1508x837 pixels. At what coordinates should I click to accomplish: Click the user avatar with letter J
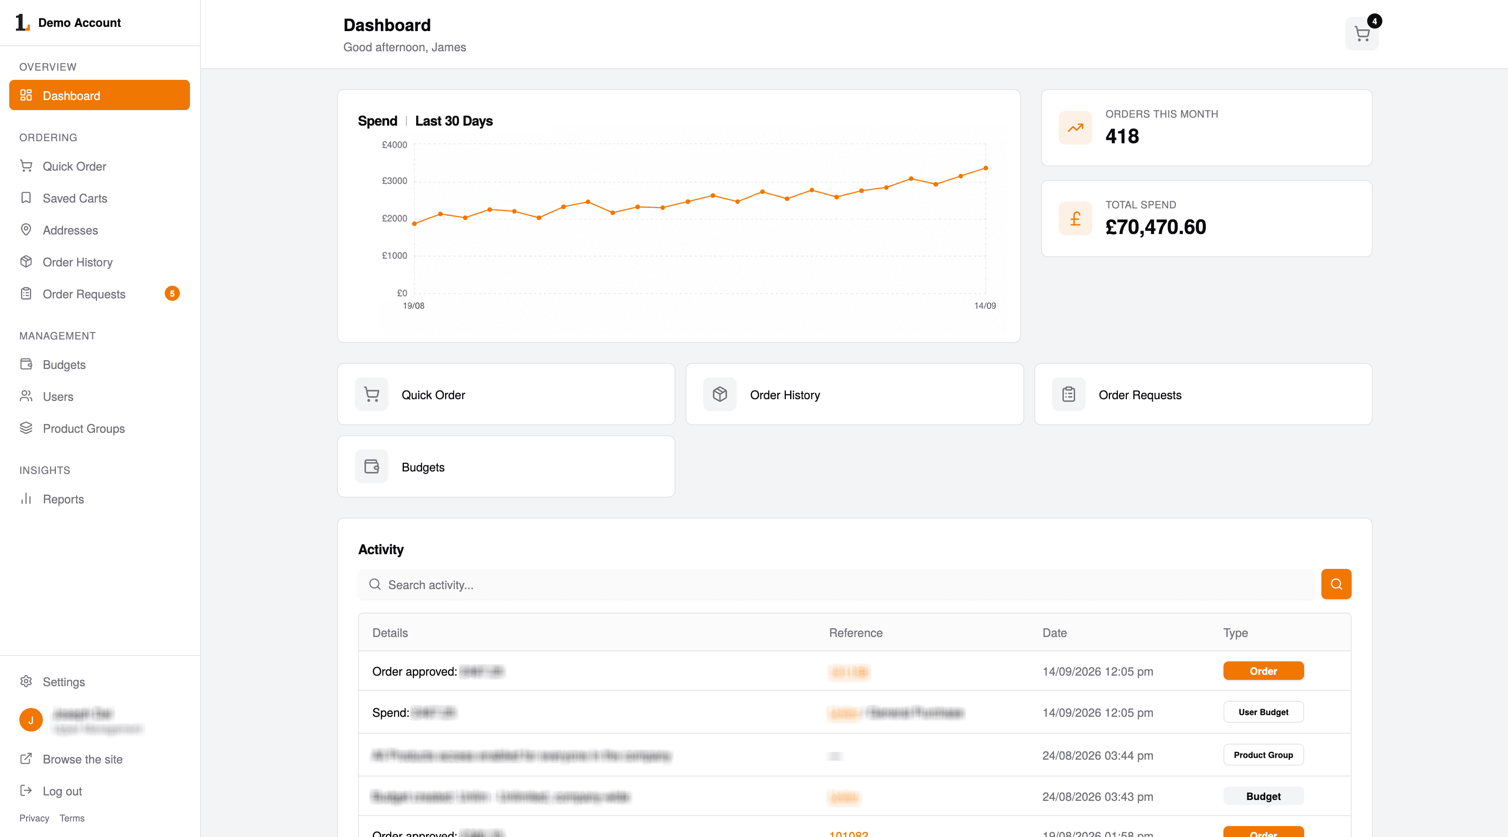31,720
